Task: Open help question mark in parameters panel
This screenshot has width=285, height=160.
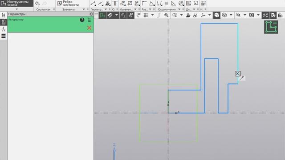Action: tap(82, 20)
